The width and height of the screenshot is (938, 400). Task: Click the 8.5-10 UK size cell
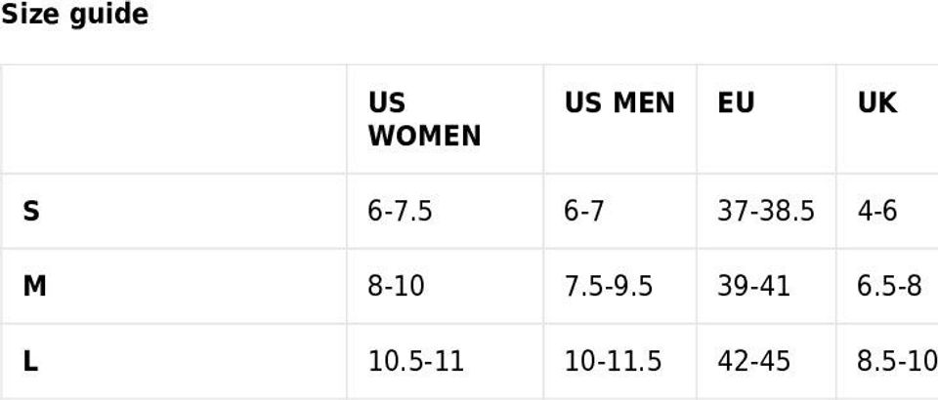click(x=896, y=361)
